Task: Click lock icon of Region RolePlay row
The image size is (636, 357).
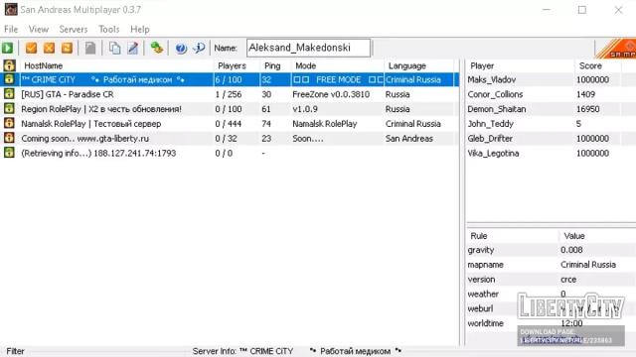Action: (9, 108)
